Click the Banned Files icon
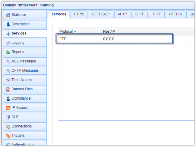Viewport: 196px width, 147px height. pos(8,89)
